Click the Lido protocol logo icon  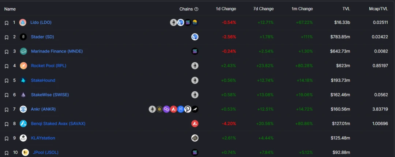tap(23, 23)
